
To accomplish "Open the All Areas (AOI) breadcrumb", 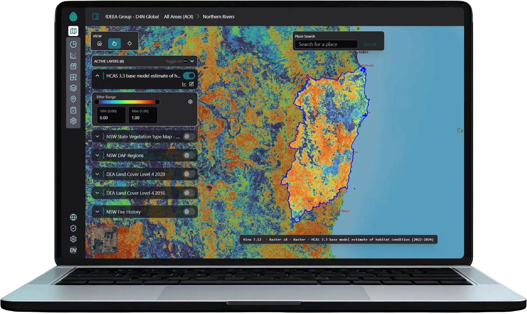I will pos(178,17).
